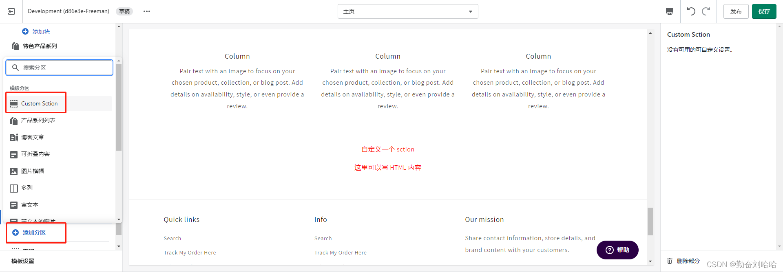Open the three-dots more actions menu
Image resolution: width=783 pixels, height=272 pixels.
coord(147,11)
